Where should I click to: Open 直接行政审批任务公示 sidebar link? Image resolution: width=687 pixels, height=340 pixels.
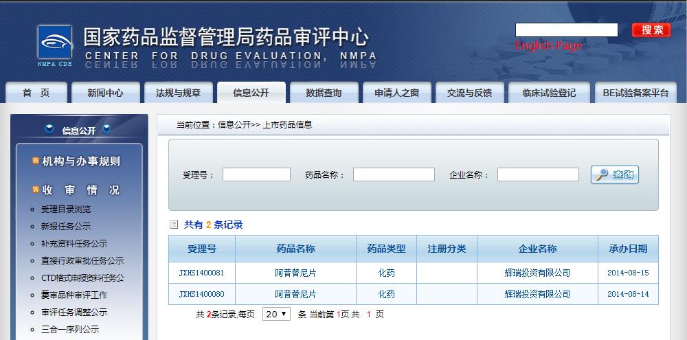tap(82, 261)
